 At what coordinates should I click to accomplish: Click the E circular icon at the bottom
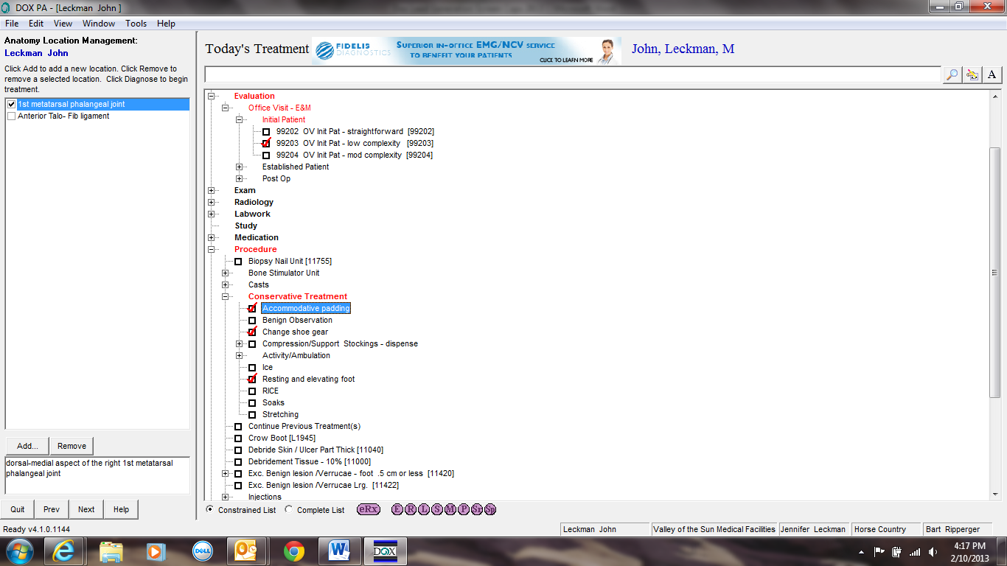(397, 509)
